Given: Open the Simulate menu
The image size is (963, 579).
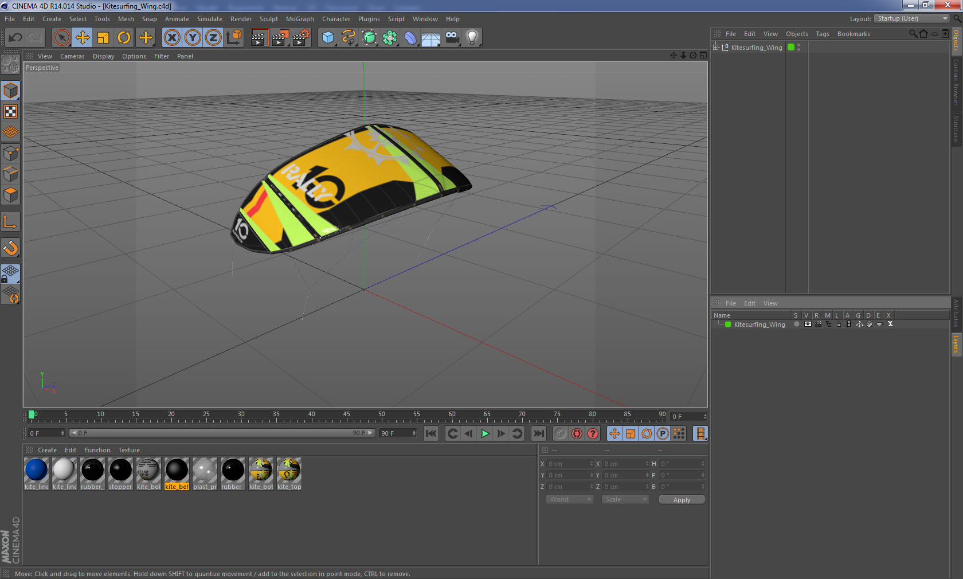Looking at the screenshot, I should [210, 19].
